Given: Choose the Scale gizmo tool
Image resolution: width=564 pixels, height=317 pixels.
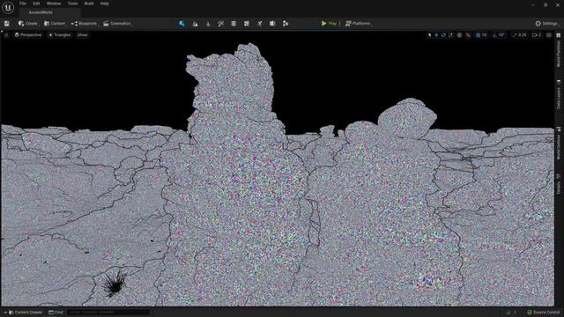Looking at the screenshot, I should (450, 35).
